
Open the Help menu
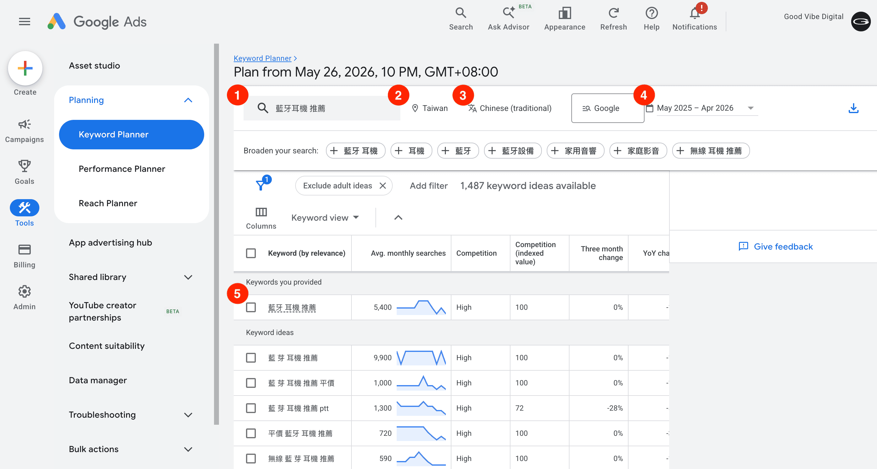click(651, 19)
